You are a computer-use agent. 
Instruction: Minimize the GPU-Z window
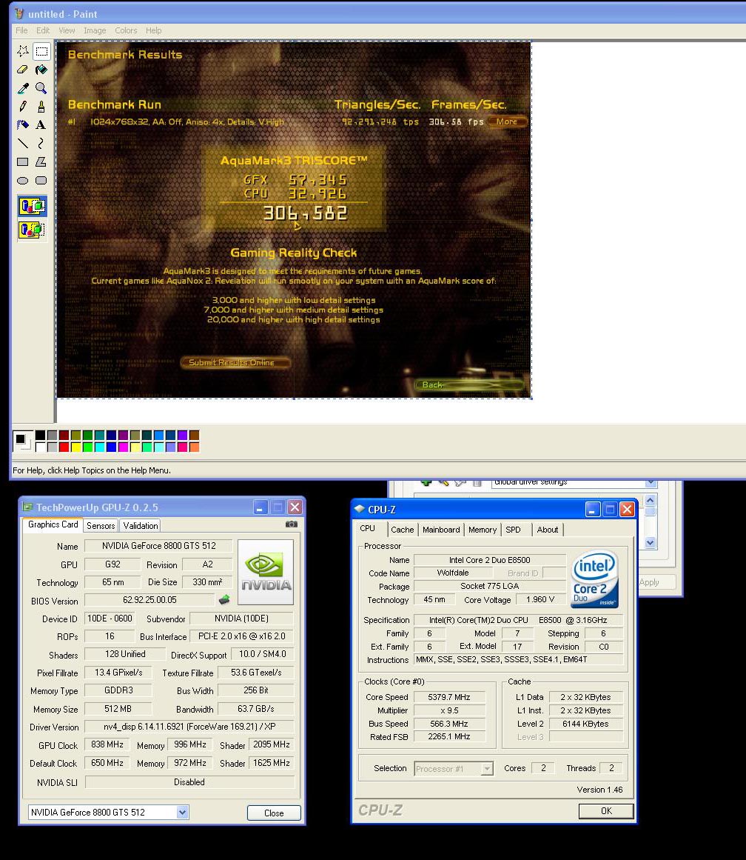(x=260, y=507)
